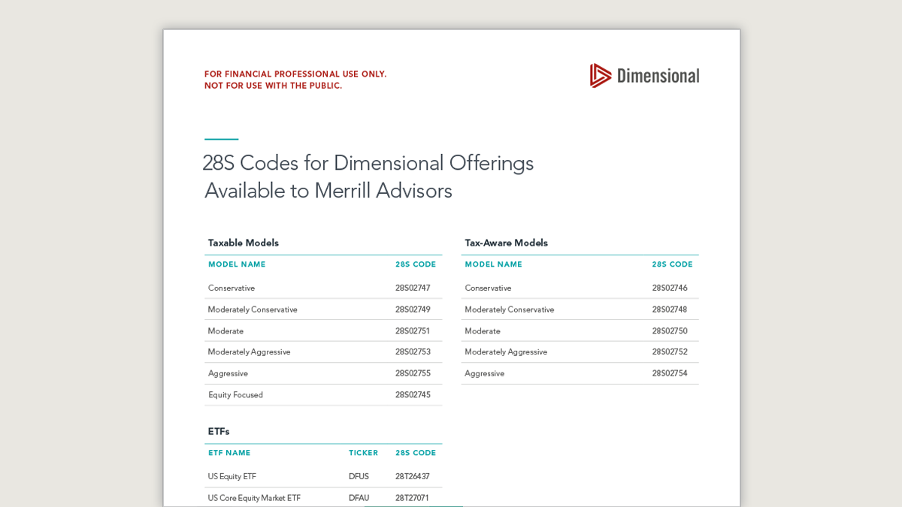The width and height of the screenshot is (902, 507).
Task: Select Moderately Conservative in Taxable Models
Action: pyautogui.click(x=253, y=309)
